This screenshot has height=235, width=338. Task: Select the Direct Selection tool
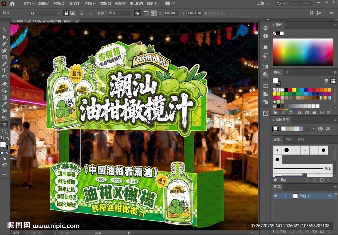click(4, 37)
